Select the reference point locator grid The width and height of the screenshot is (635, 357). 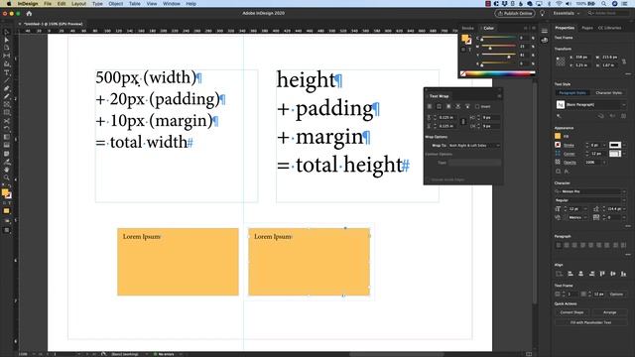(560, 61)
